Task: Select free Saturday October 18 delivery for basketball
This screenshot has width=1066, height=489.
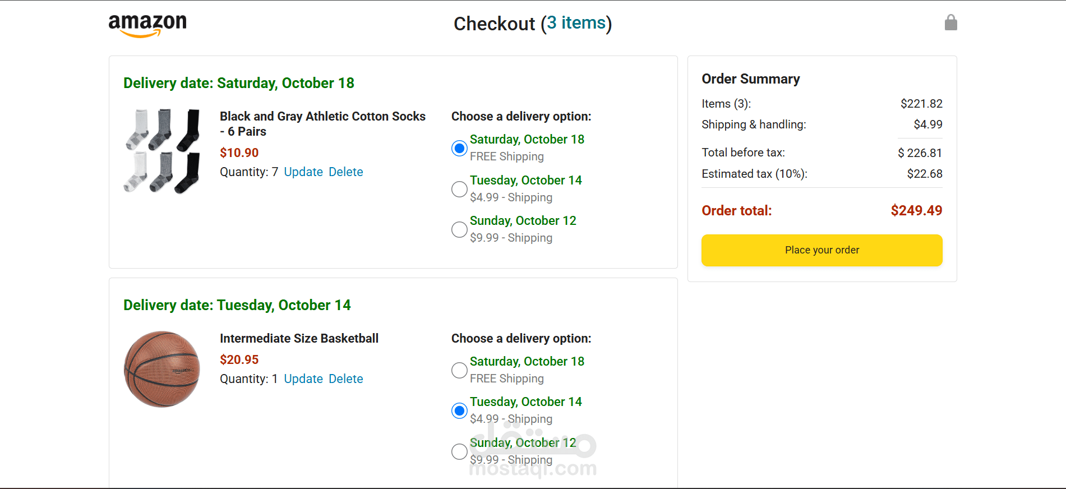Action: (459, 370)
